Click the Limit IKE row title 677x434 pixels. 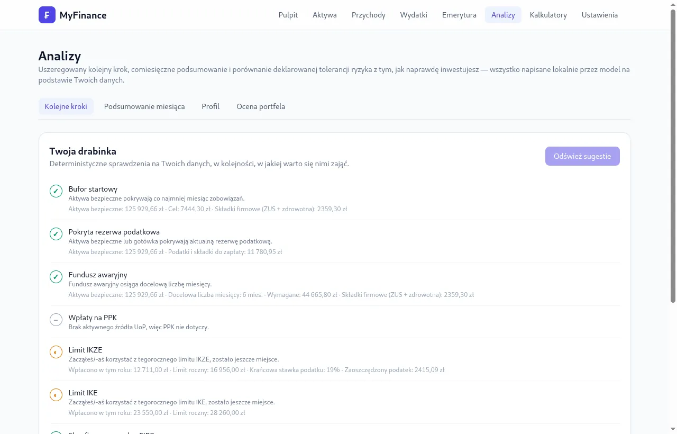[83, 393]
